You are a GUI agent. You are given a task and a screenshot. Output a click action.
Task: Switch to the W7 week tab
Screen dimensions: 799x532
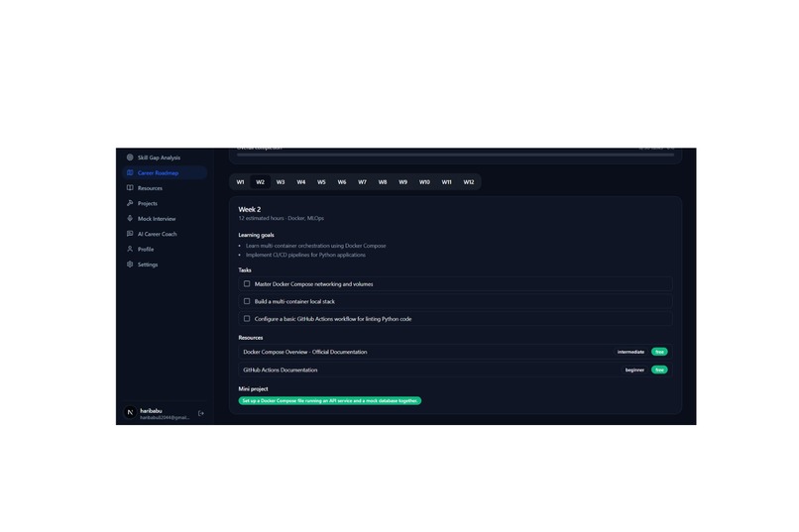point(362,181)
